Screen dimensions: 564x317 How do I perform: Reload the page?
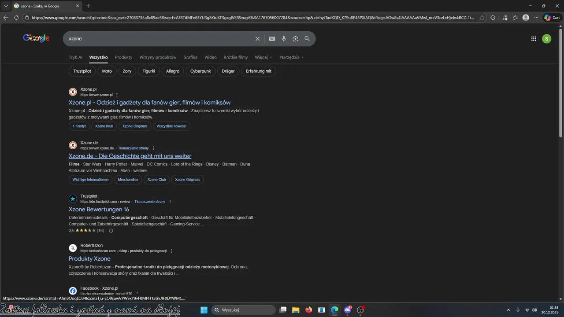coord(16,18)
